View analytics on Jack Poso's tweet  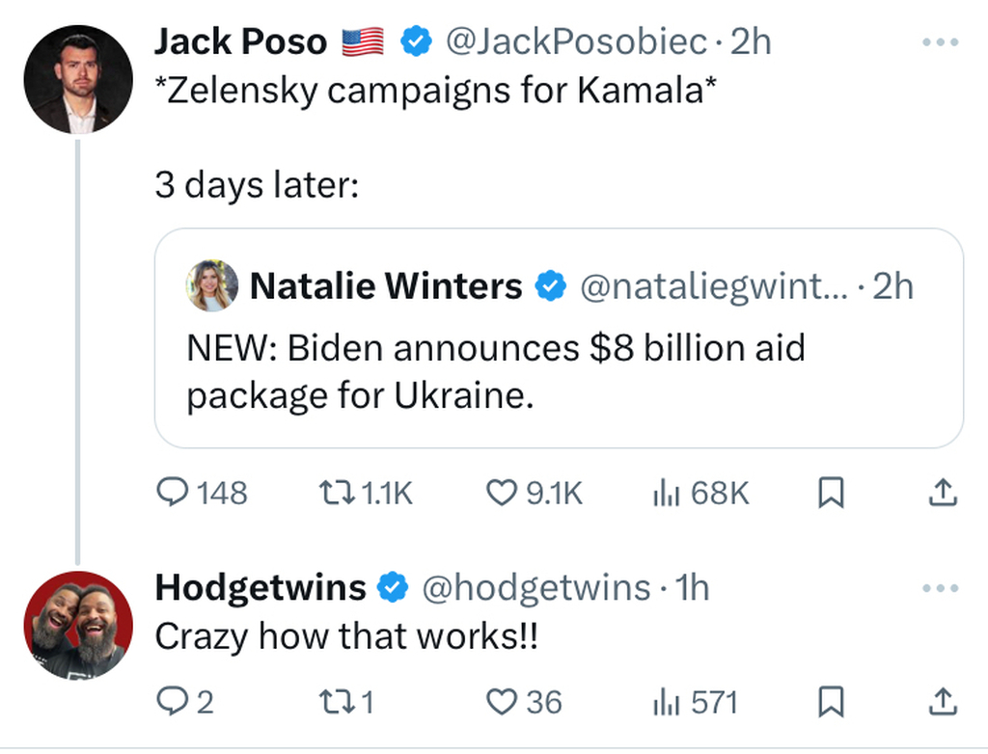pyautogui.click(x=665, y=494)
